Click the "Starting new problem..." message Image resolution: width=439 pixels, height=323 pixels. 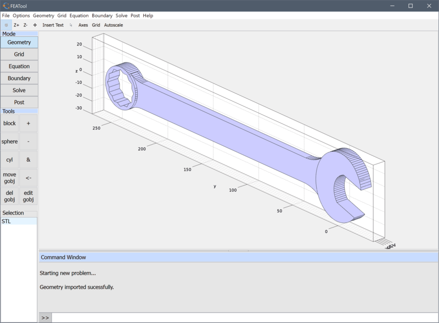click(x=67, y=273)
